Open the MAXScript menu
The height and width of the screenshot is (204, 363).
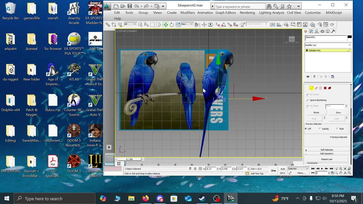[x=334, y=13]
